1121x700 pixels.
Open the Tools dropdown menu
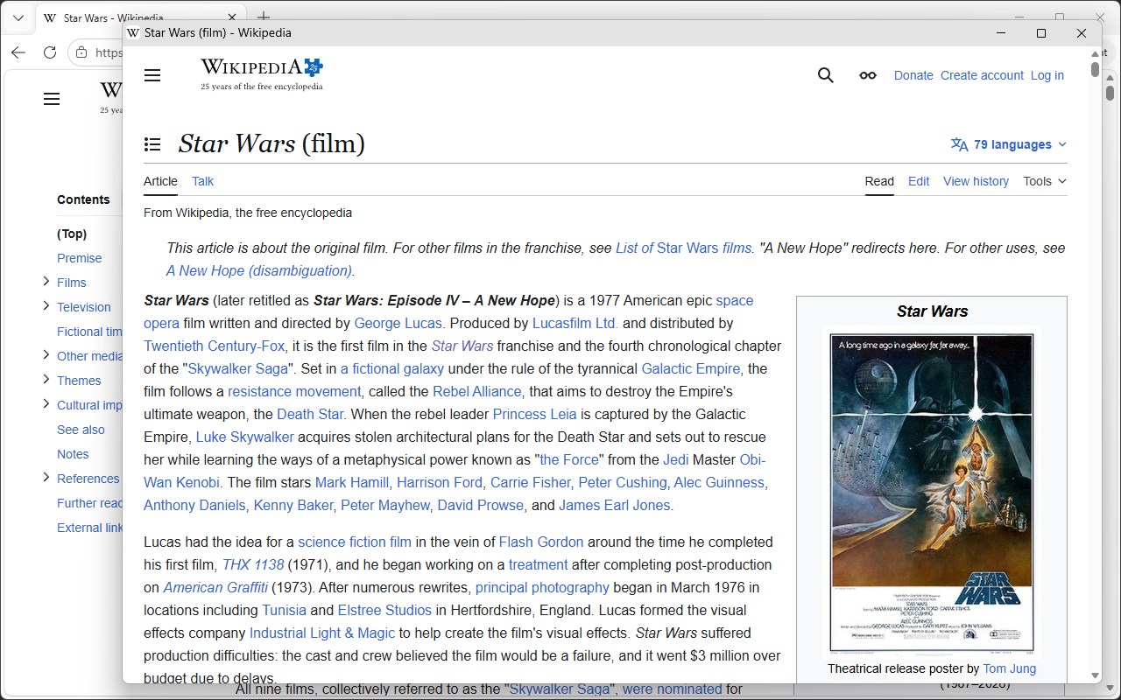click(x=1045, y=181)
